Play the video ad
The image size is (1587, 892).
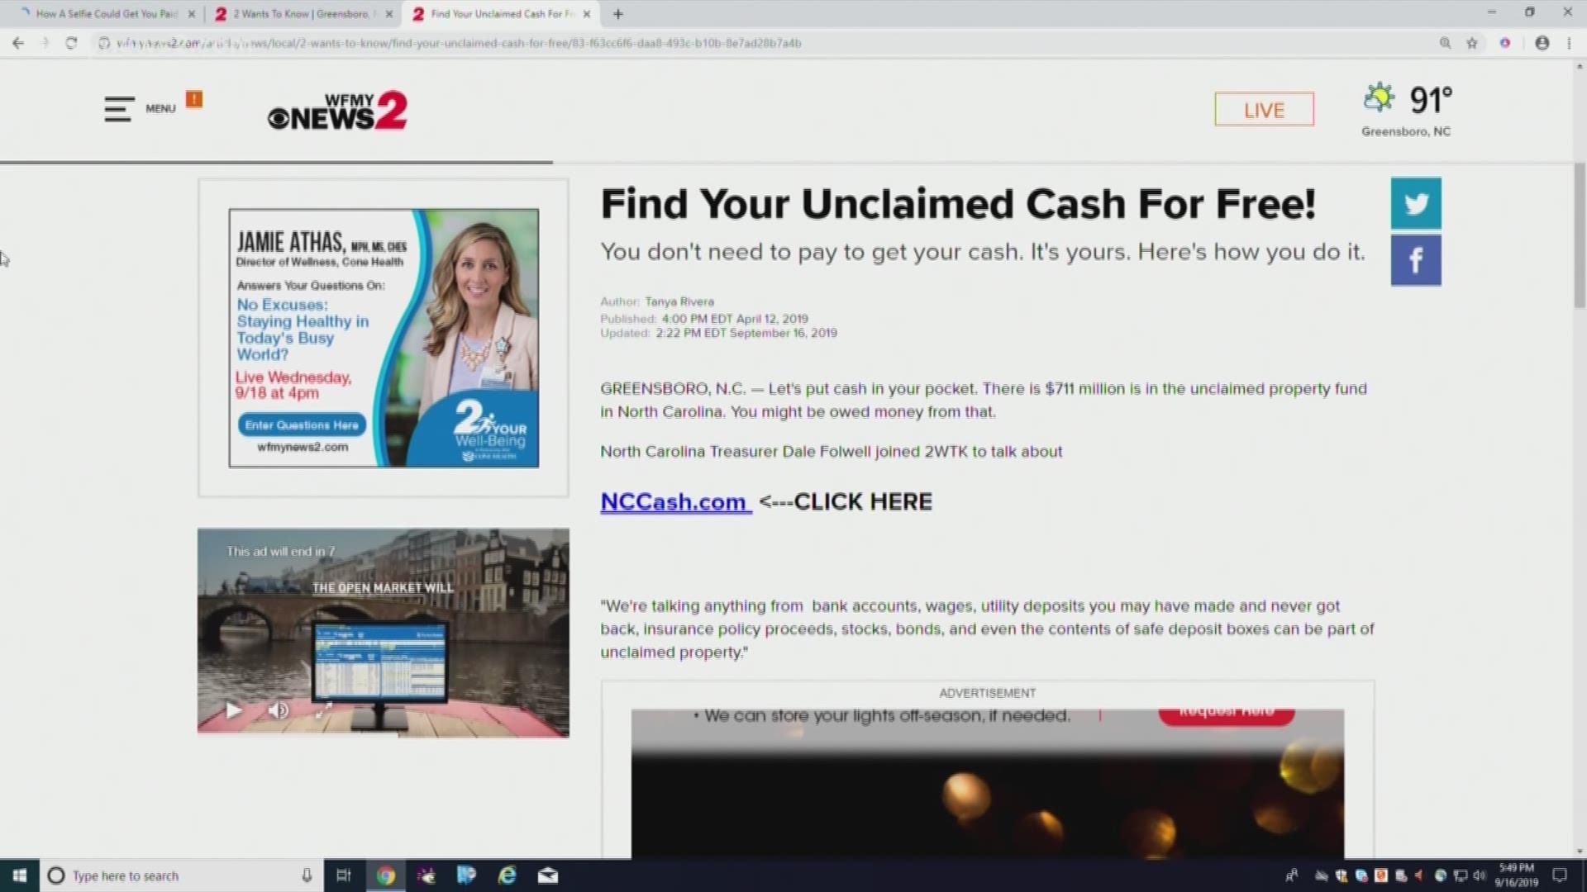click(x=234, y=710)
